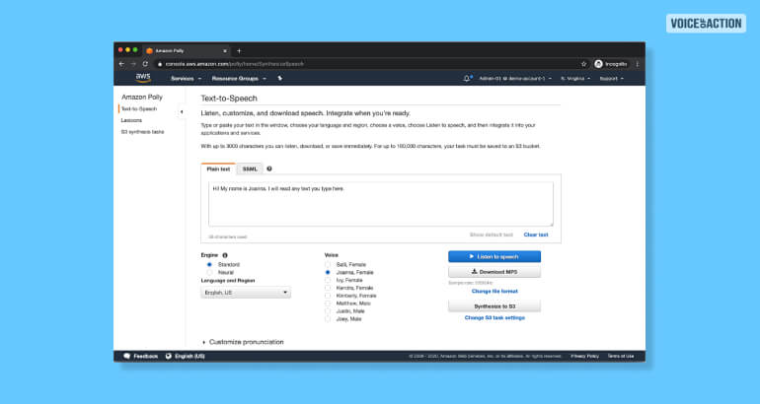The image size is (760, 404).
Task: Select the Neural engine option
Action: click(209, 272)
